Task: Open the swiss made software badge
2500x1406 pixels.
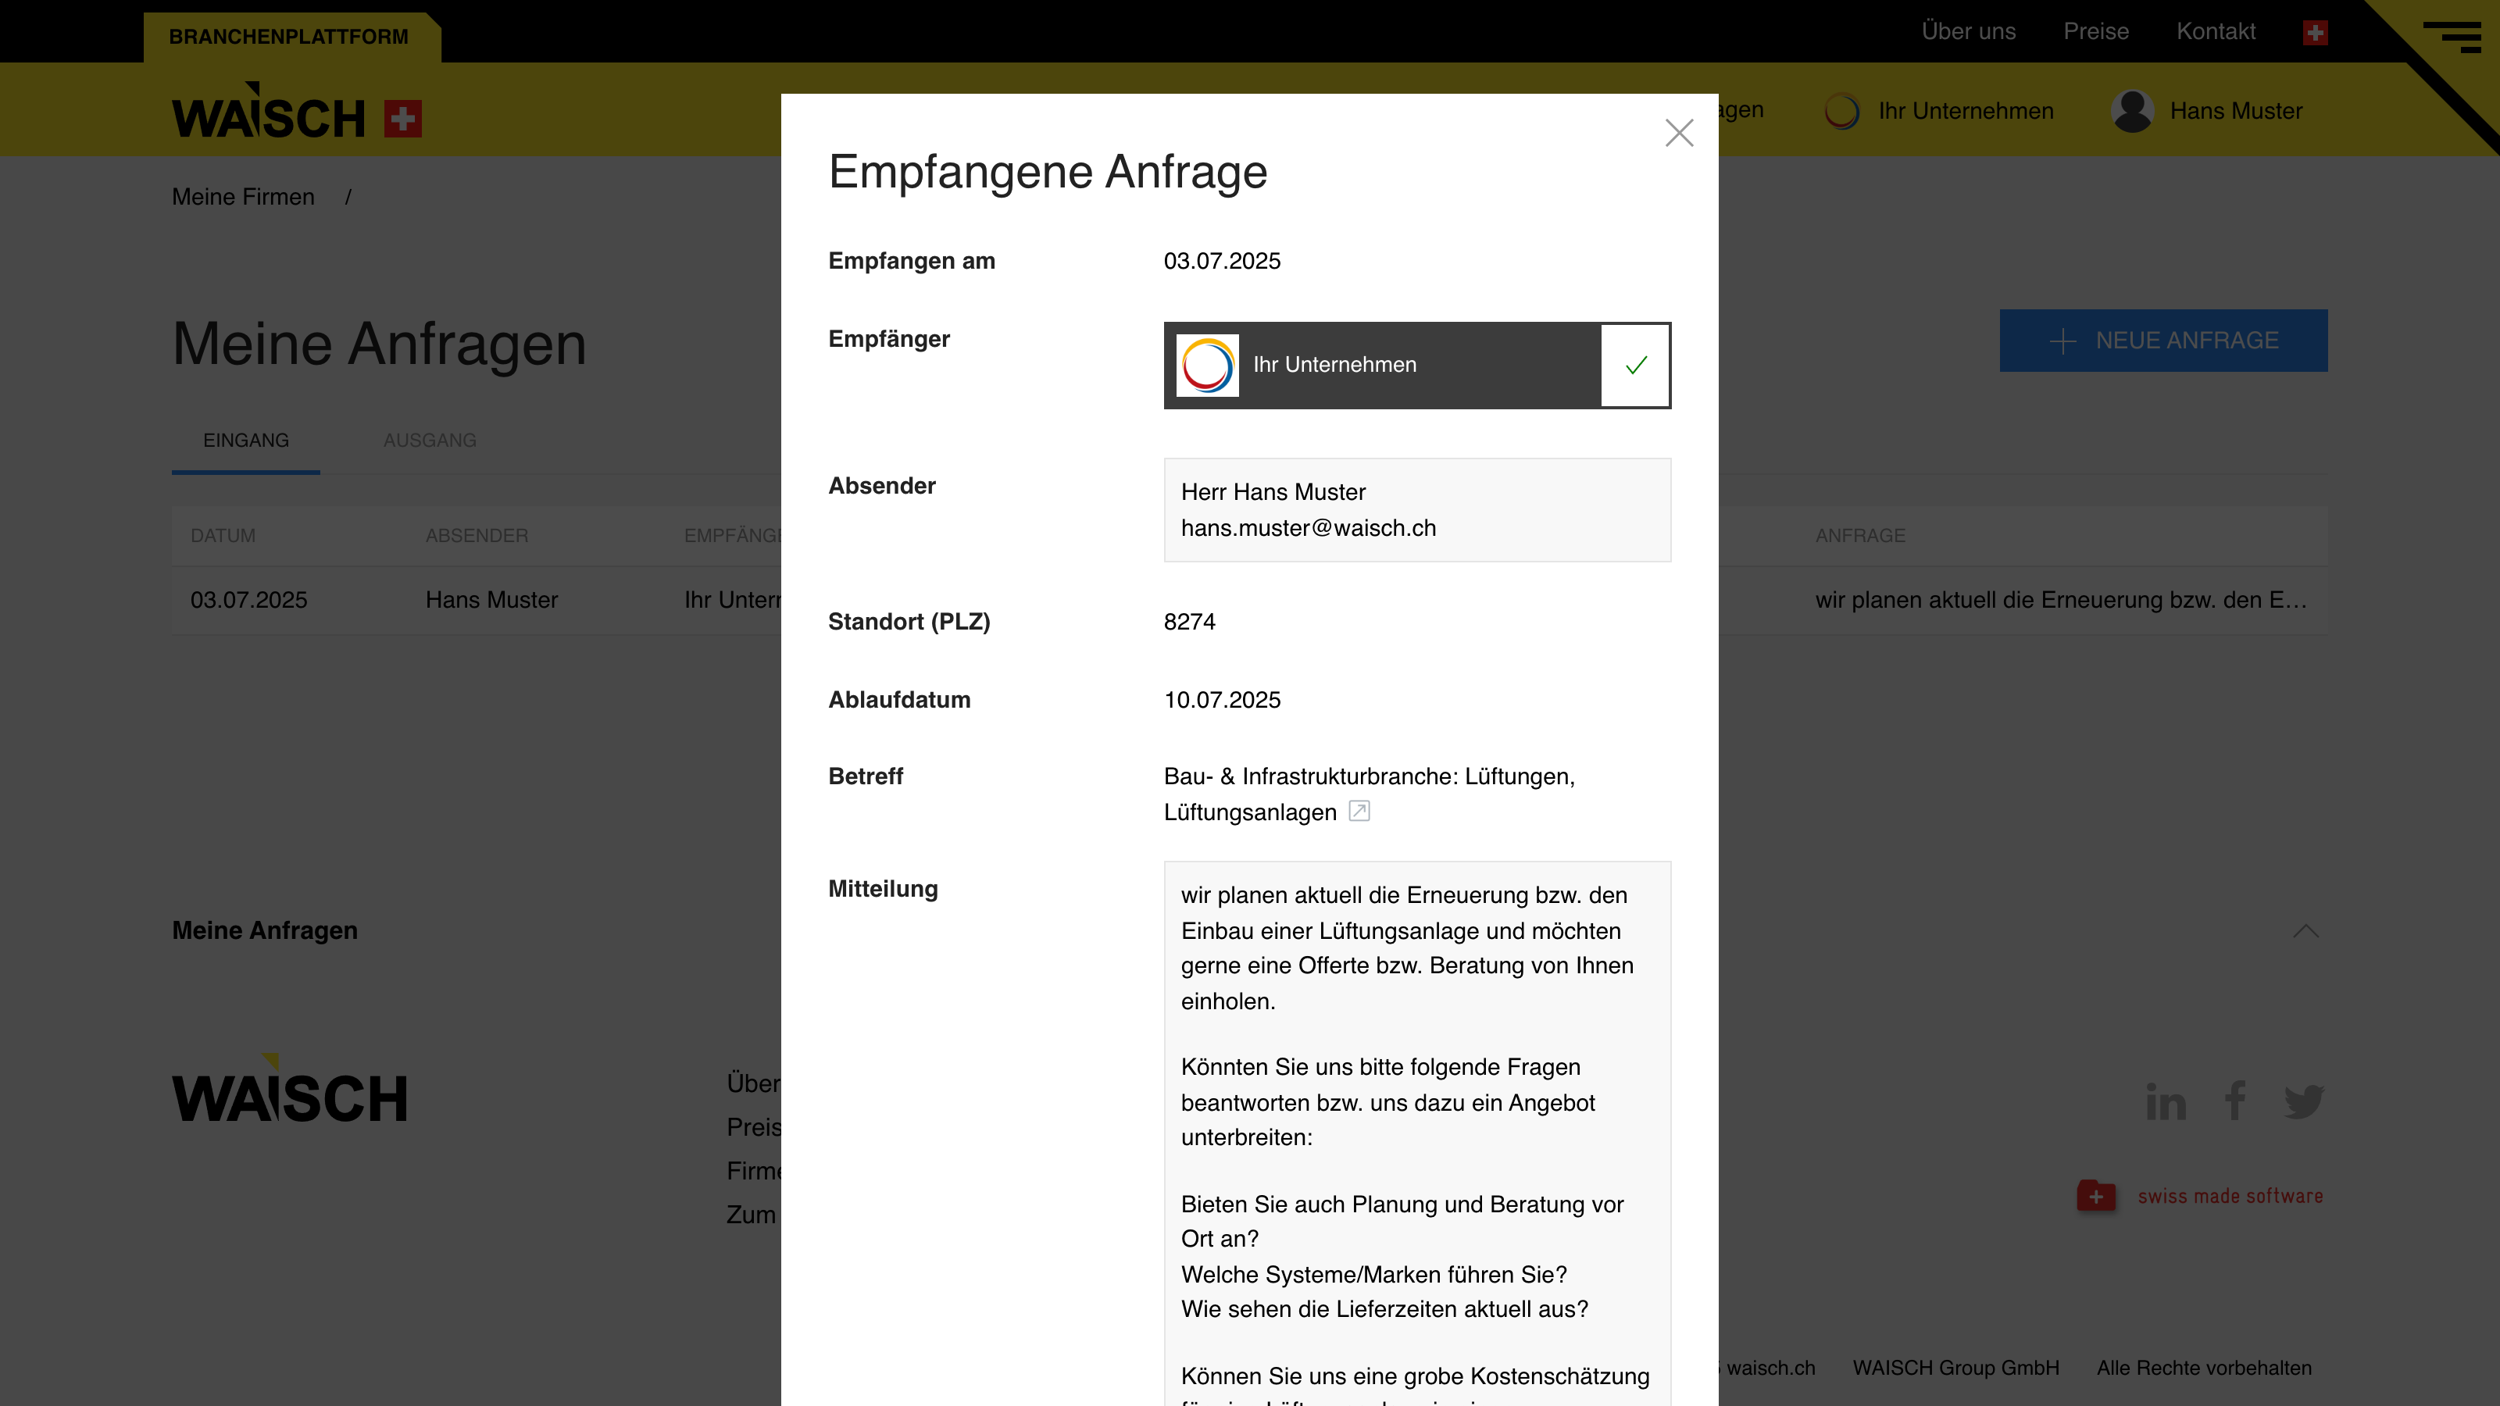Action: (x=2200, y=1195)
